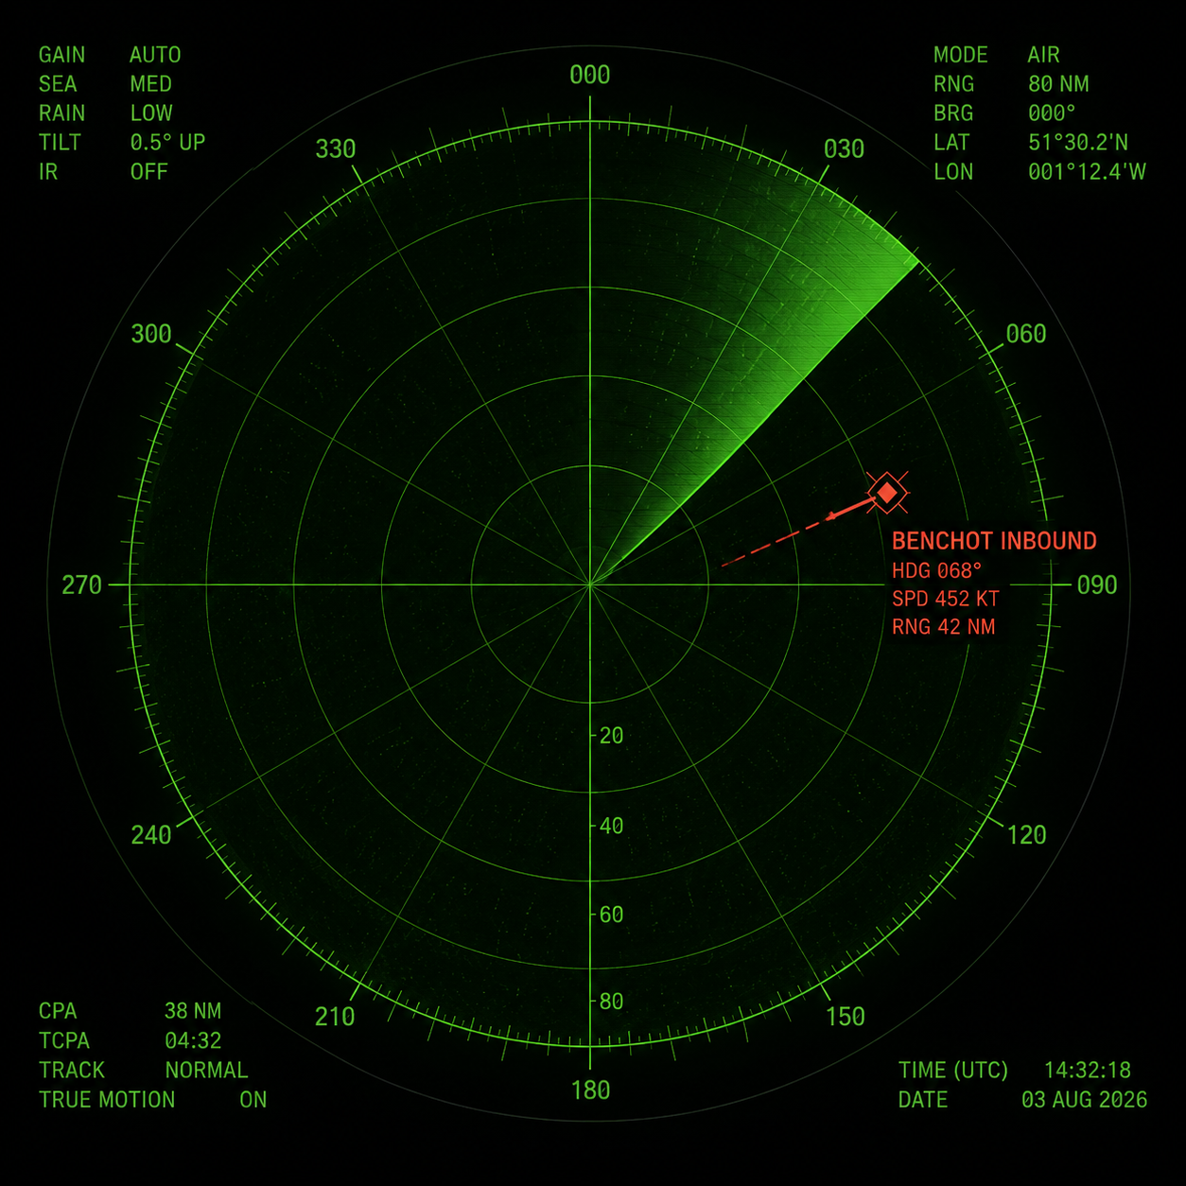Click the GAIN AUTO setting value
1186x1186 pixels.
point(155,55)
